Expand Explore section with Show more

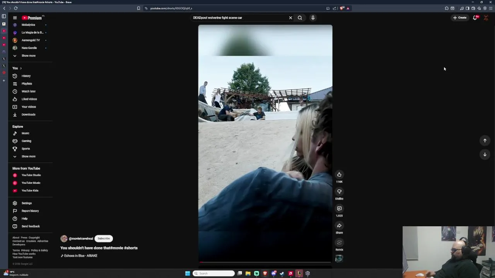tap(29, 156)
